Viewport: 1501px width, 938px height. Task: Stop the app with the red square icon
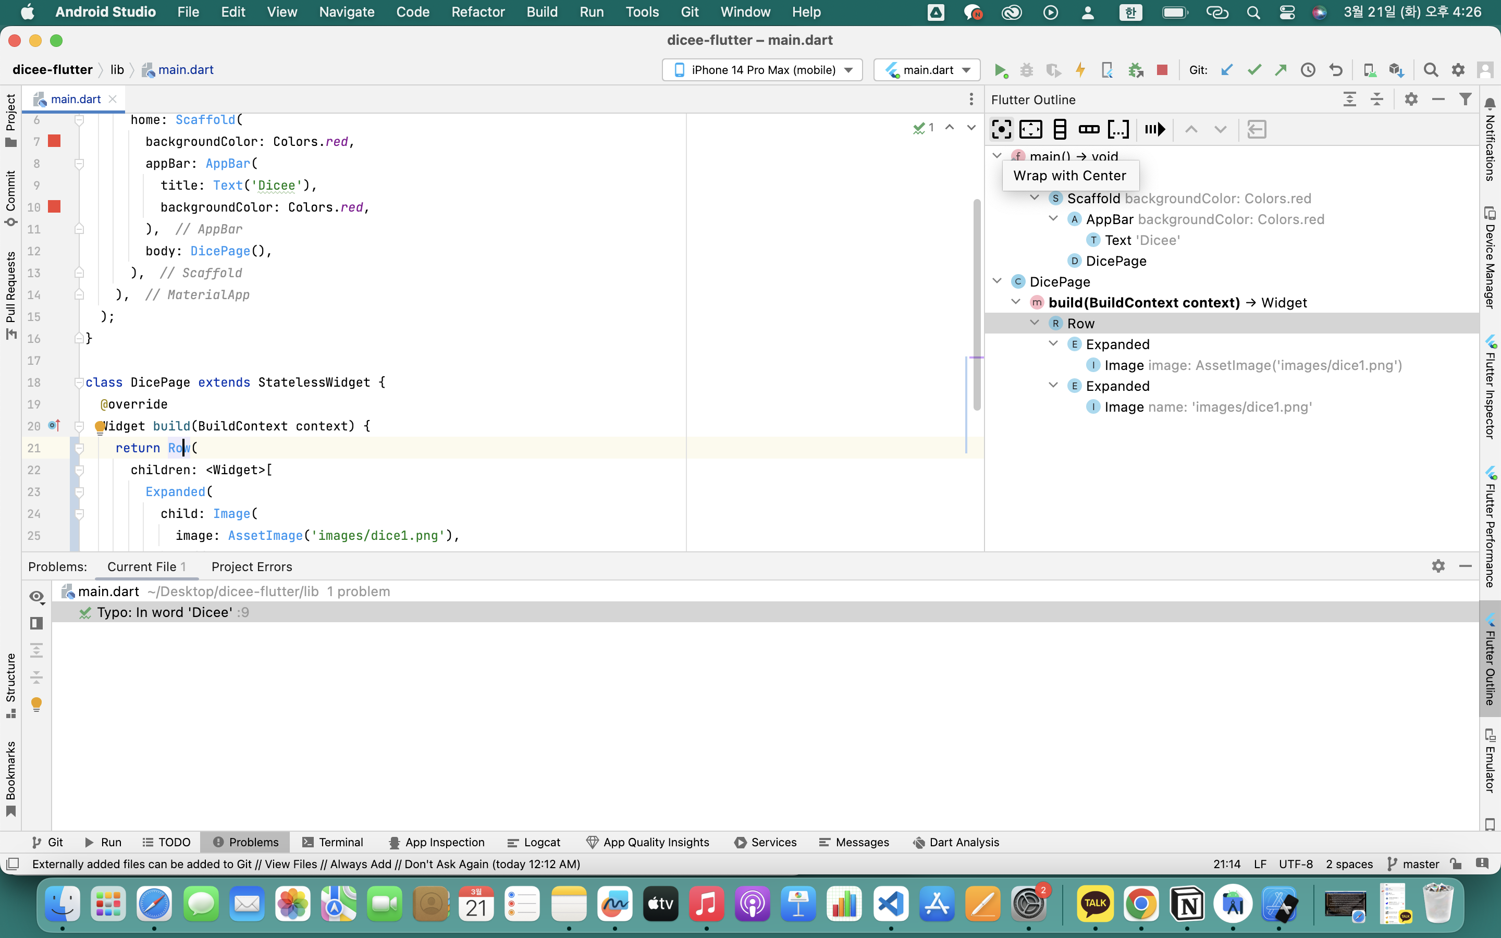1162,69
